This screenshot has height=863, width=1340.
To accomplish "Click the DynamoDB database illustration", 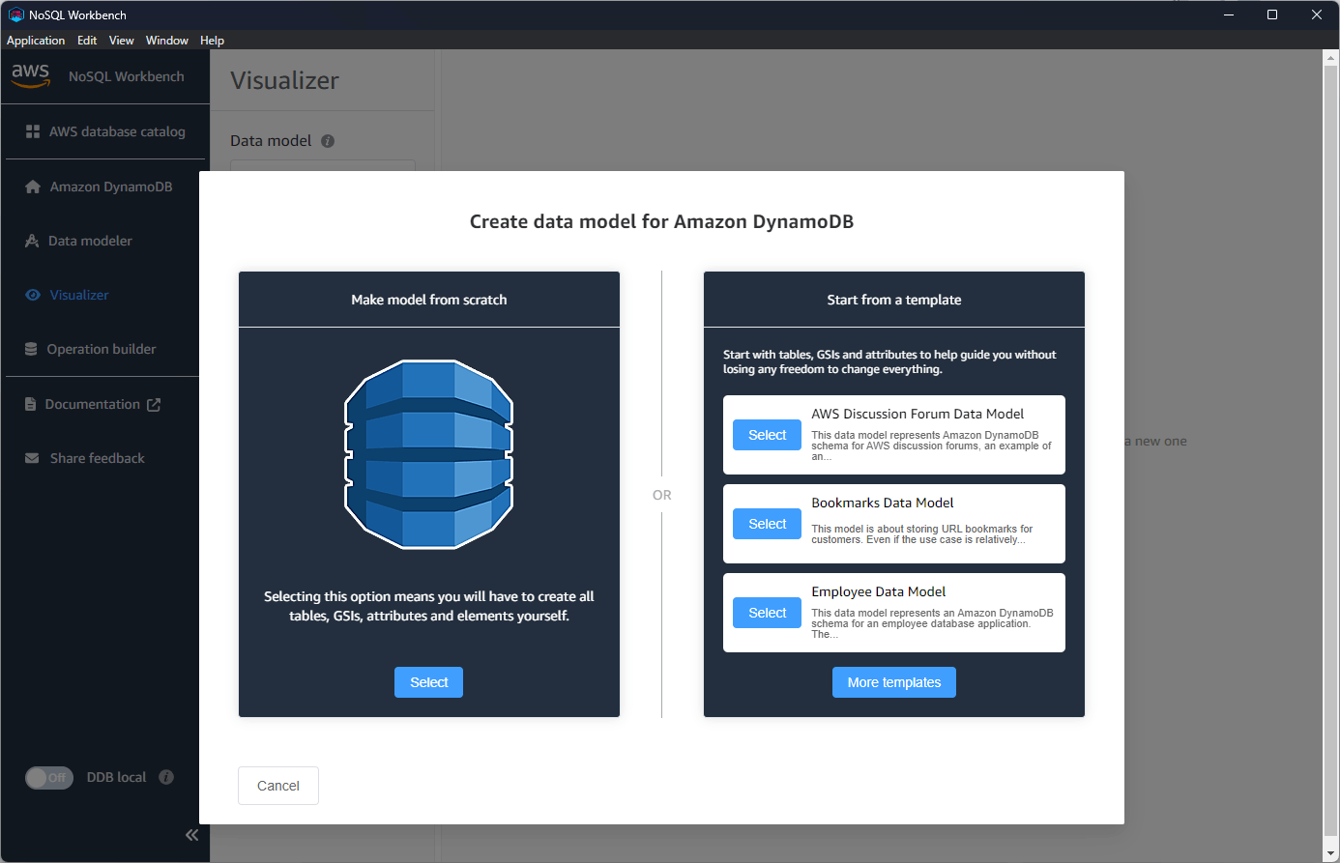I will (x=429, y=454).
